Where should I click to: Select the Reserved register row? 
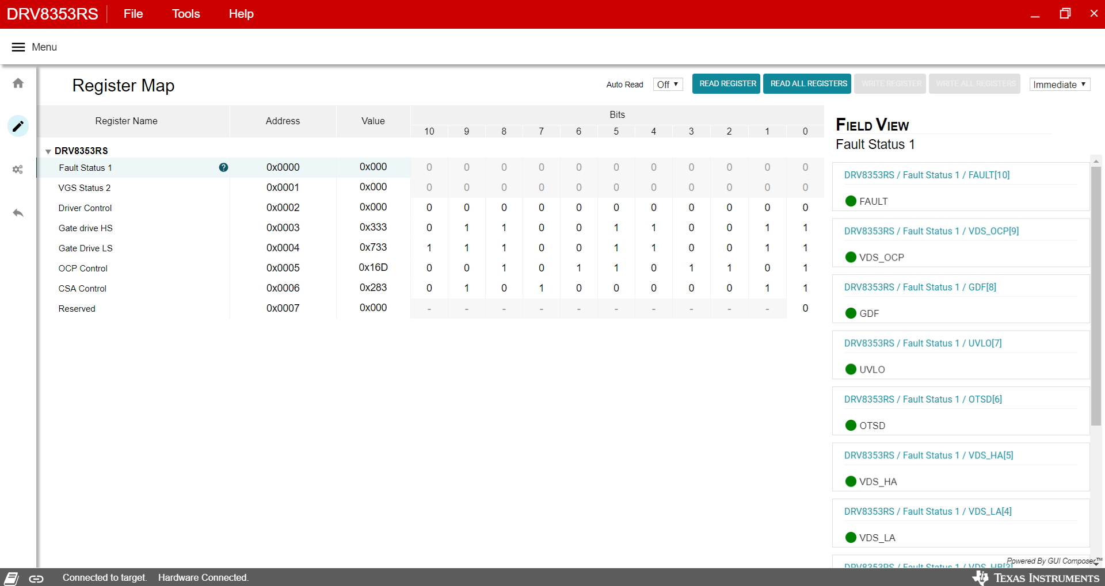pos(430,308)
